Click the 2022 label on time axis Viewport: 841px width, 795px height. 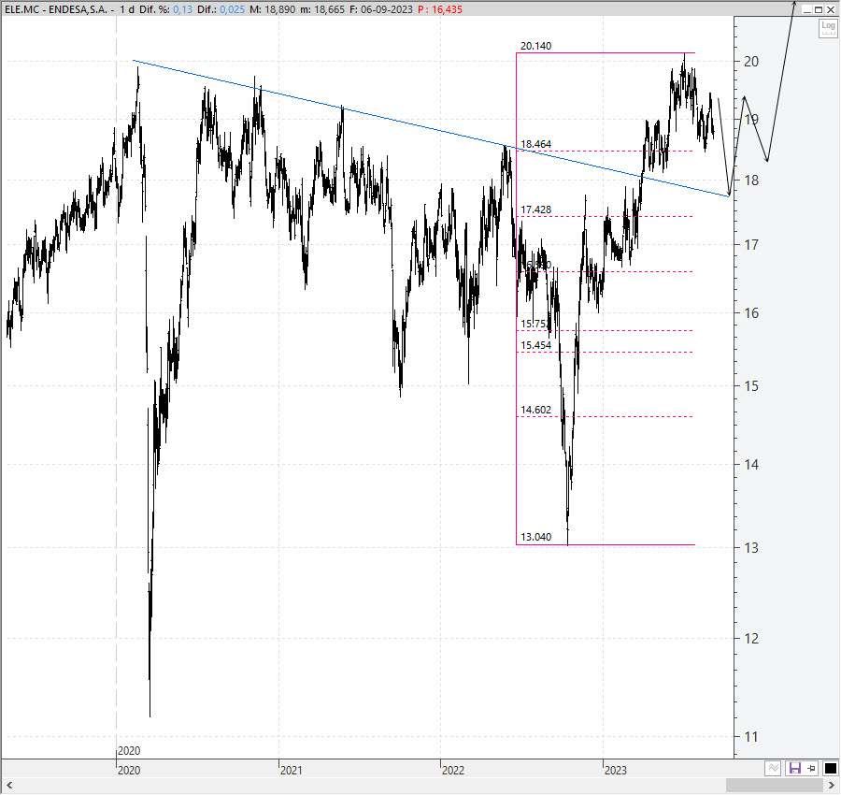pos(452,771)
